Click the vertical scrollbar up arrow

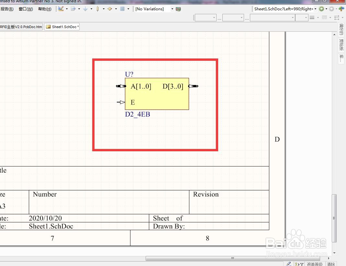334,35
